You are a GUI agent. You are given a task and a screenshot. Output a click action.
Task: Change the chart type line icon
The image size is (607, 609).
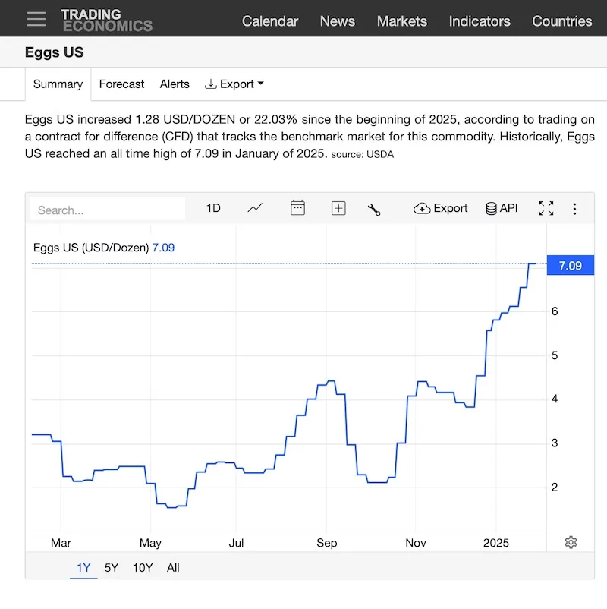coord(255,208)
